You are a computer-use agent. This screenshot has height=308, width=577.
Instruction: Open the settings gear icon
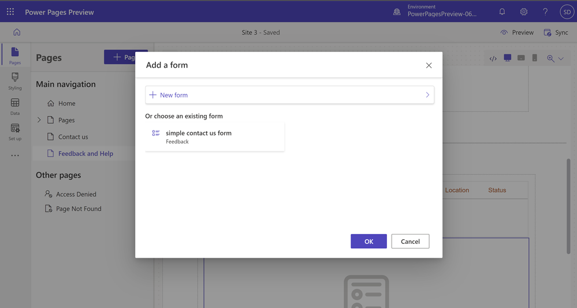[524, 12]
